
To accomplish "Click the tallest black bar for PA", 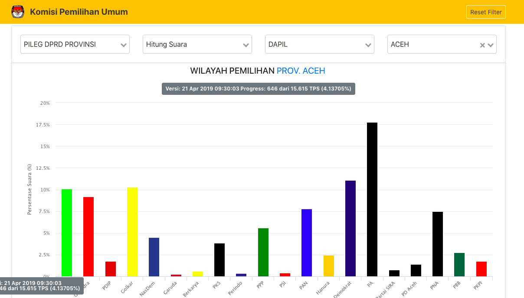I will click(x=371, y=199).
